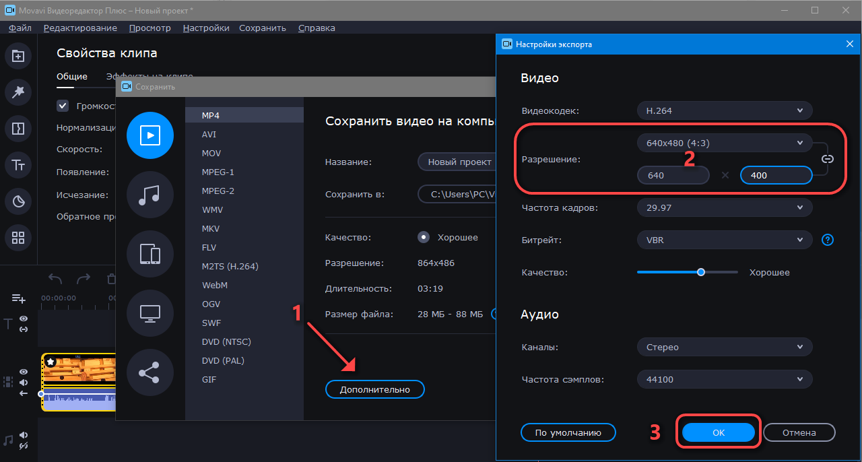Select the devices export category icon
This screenshot has width=862, height=462.
150,254
